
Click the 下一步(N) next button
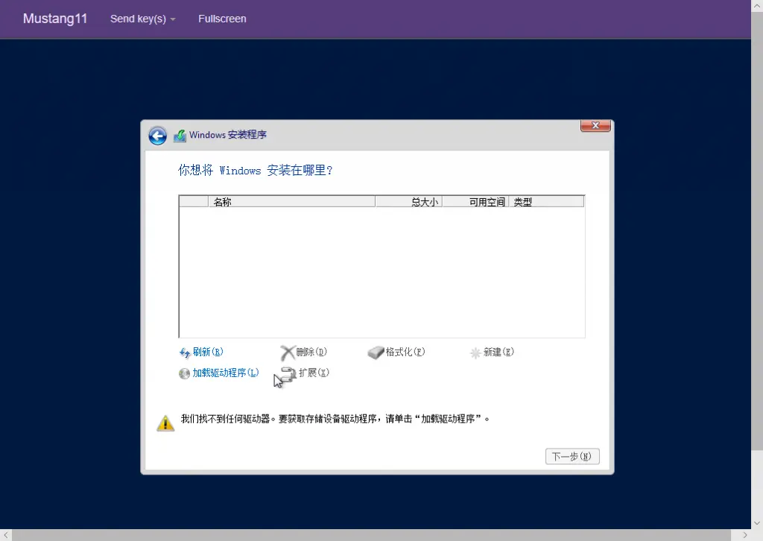click(x=572, y=456)
